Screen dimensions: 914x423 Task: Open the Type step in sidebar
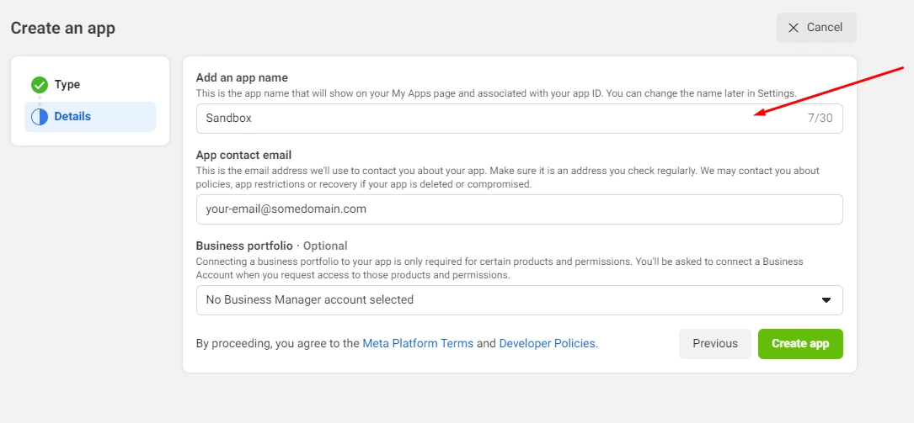pyautogui.click(x=67, y=85)
